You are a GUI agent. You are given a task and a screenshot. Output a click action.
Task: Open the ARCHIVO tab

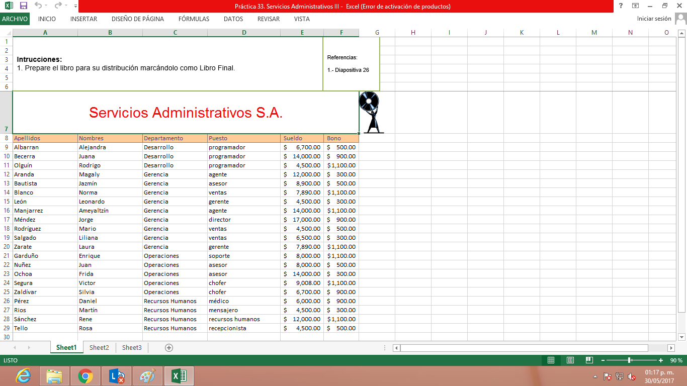click(x=15, y=19)
